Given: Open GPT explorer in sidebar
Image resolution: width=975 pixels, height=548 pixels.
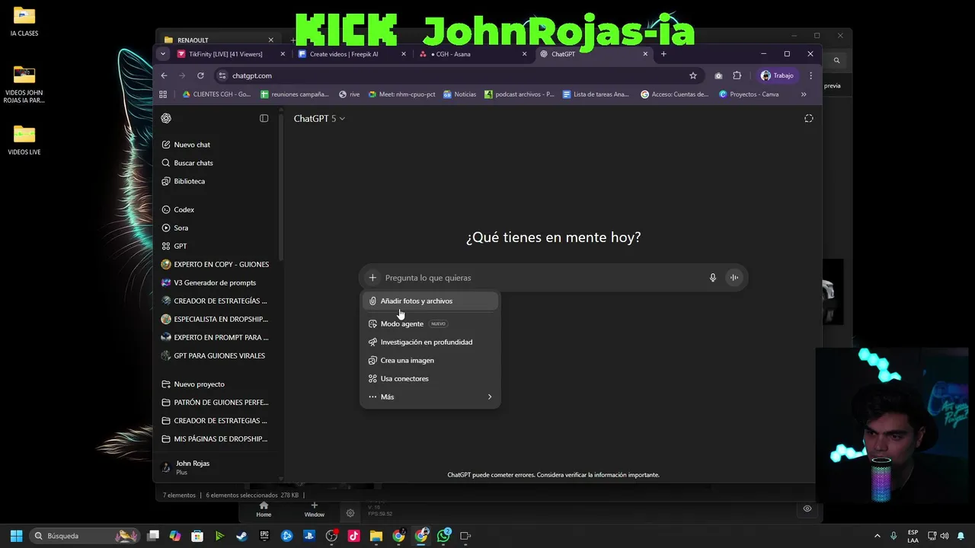Looking at the screenshot, I should (x=180, y=246).
